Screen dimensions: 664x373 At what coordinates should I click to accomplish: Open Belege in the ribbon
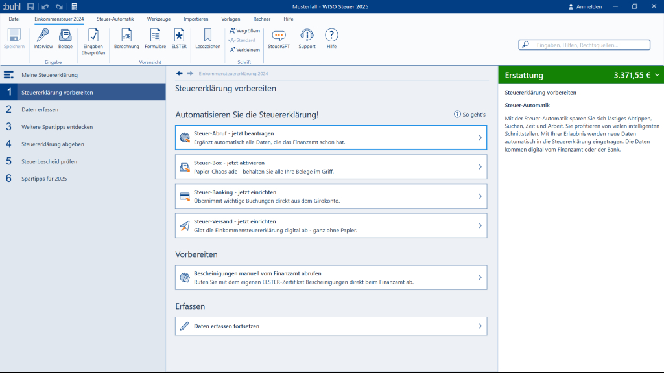click(x=65, y=38)
